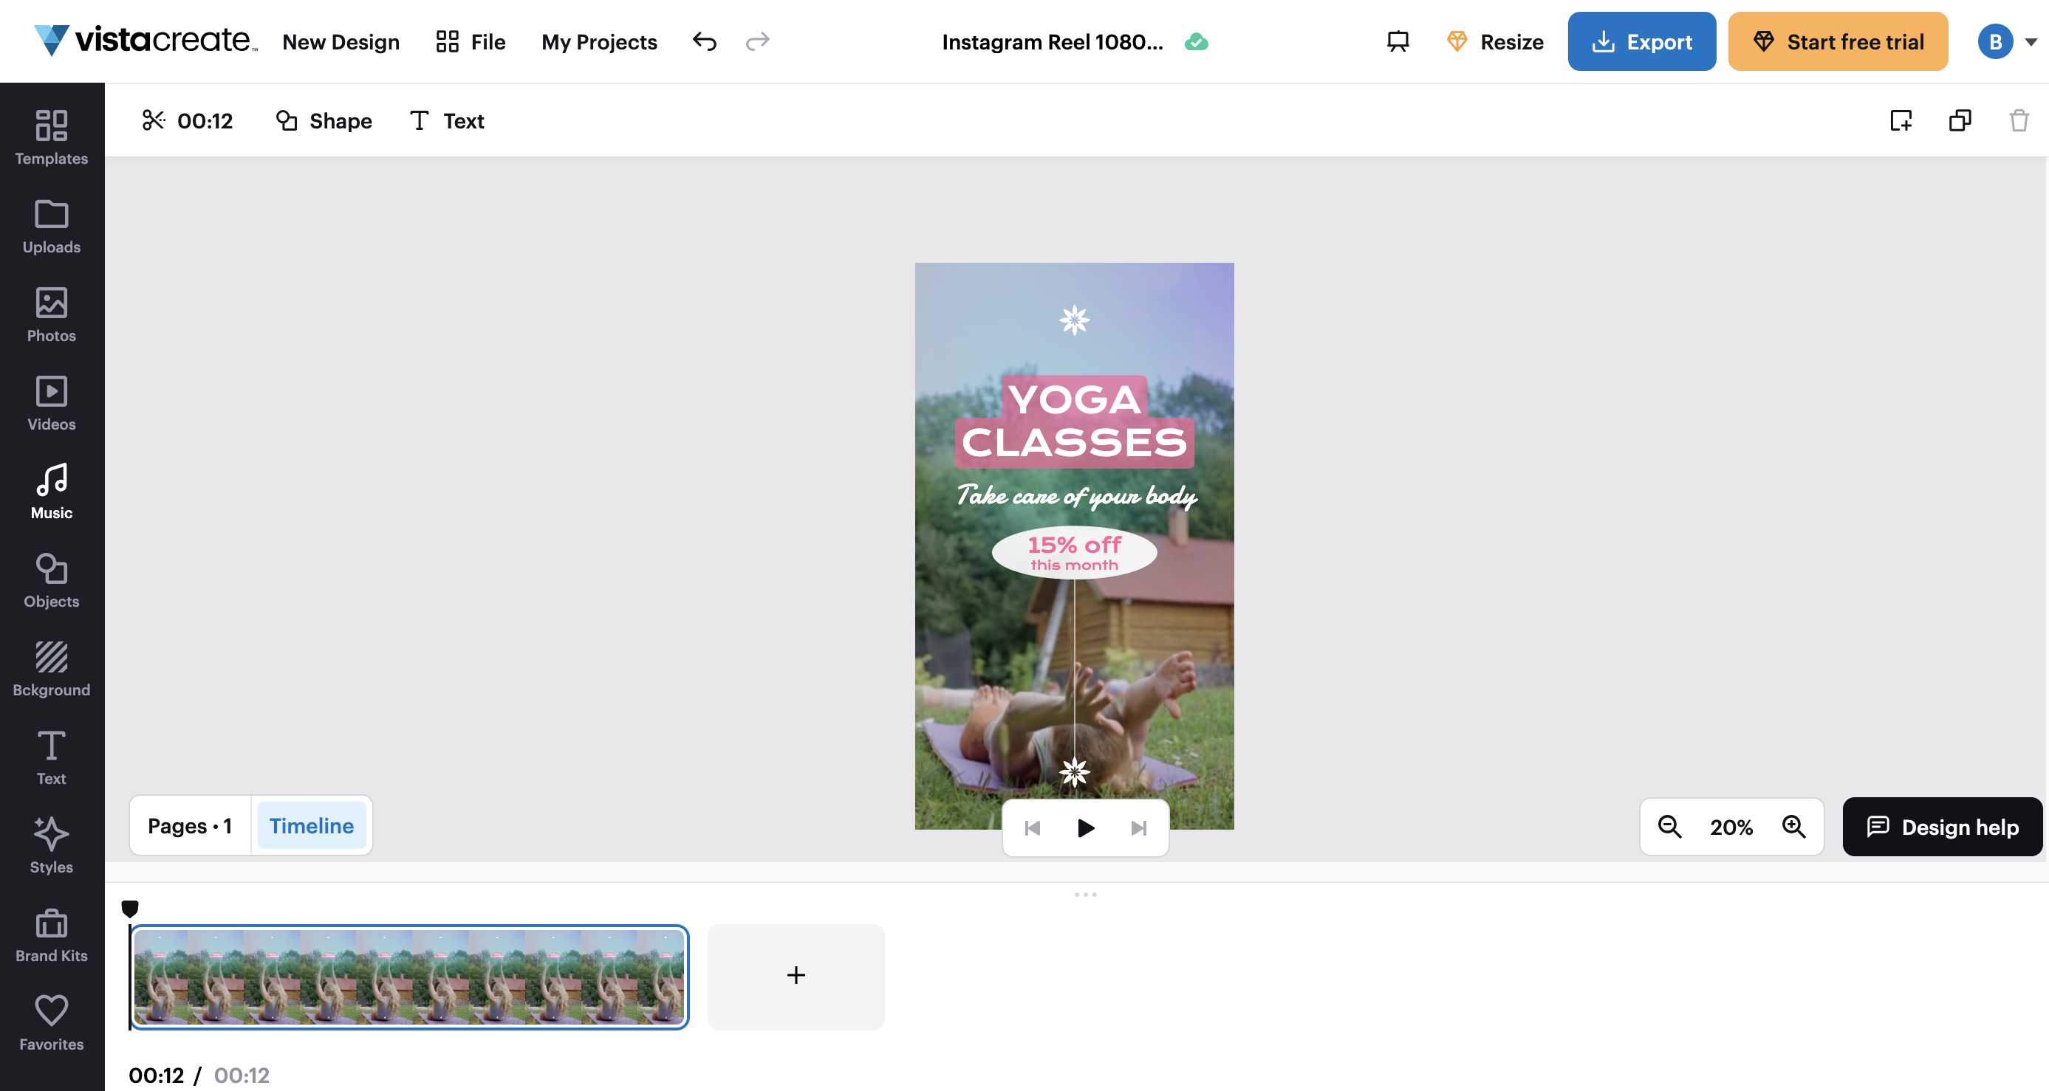The height and width of the screenshot is (1091, 2049).
Task: Open the Resize option
Action: [x=1496, y=41]
